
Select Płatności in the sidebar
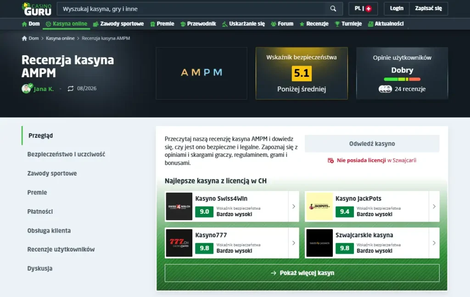click(x=40, y=211)
